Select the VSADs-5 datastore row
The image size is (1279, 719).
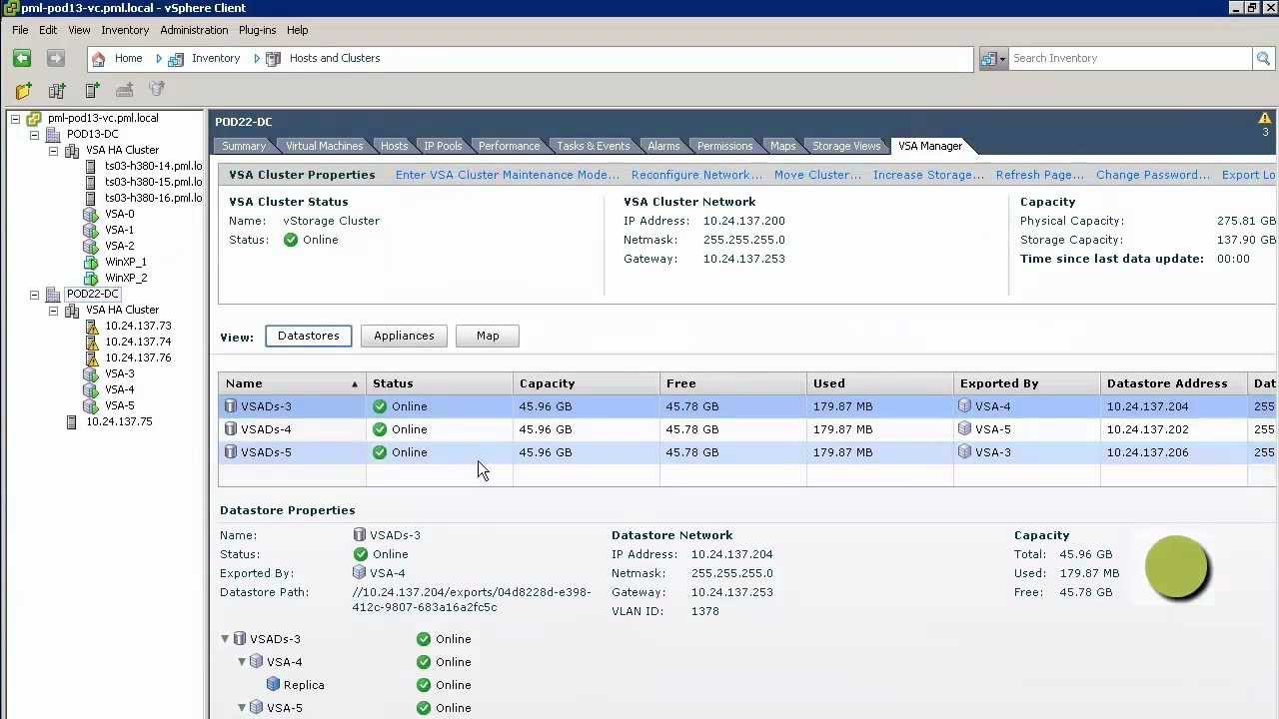pos(747,452)
